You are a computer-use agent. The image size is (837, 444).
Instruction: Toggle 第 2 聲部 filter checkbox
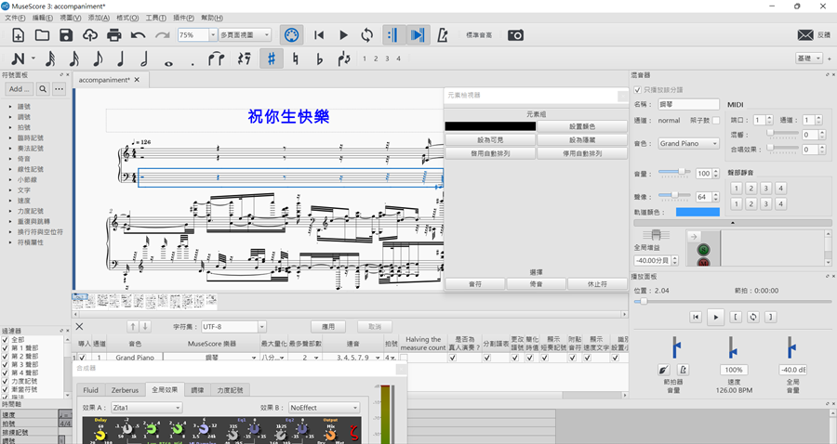[x=6, y=356]
